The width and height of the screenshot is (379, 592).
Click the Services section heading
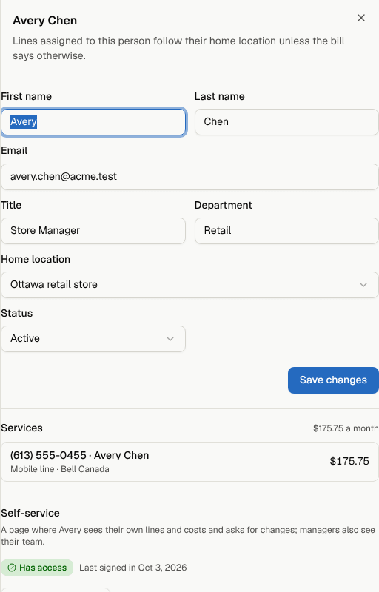22,428
